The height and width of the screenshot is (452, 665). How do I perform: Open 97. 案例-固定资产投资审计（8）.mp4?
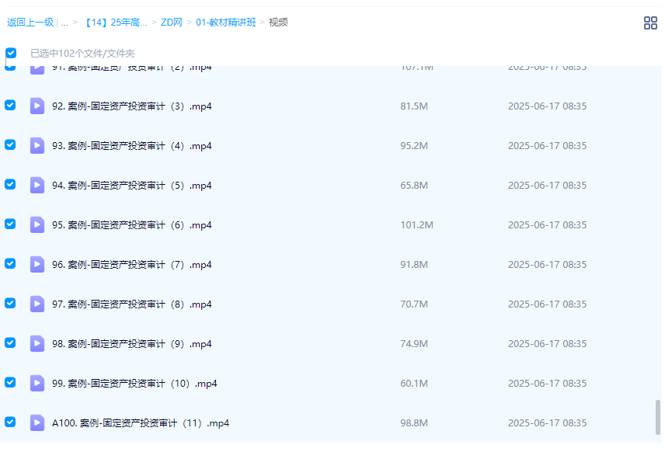[x=132, y=304]
